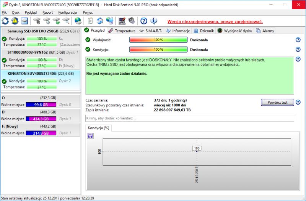Click the disk with stethoscope test icon
The width and height of the screenshot is (306, 201).
pyautogui.click(x=37, y=21)
